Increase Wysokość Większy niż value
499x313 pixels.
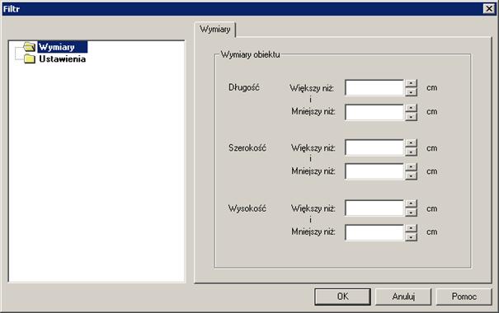[412, 203]
